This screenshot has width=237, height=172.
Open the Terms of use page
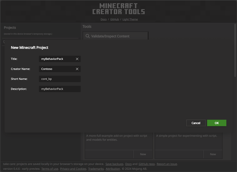pos(50,169)
